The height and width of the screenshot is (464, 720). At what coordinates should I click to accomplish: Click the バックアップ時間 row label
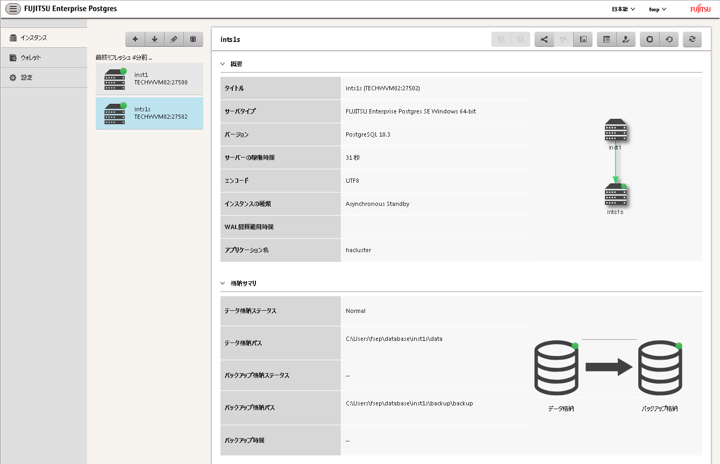pos(244,440)
